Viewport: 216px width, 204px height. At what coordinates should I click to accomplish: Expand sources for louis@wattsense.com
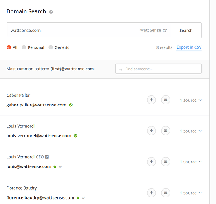point(191,162)
